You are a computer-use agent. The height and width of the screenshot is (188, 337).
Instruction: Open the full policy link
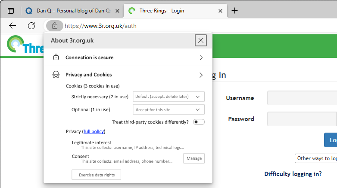(x=94, y=131)
